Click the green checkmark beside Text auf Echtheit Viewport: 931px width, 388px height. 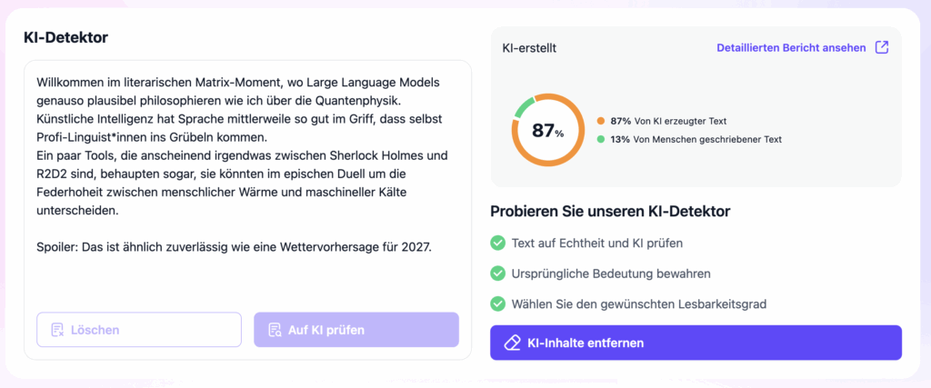tap(497, 243)
